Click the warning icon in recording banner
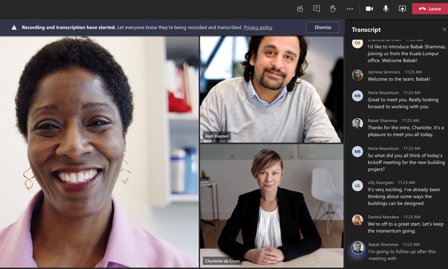This screenshot has width=448, height=269. pyautogui.click(x=14, y=27)
